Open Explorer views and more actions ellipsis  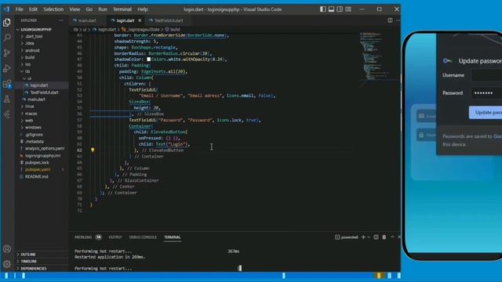61,20
